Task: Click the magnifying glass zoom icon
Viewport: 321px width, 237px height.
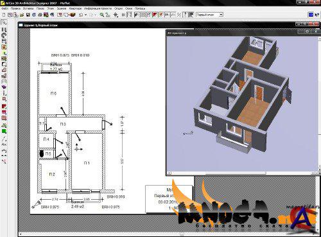Action: 102,15
